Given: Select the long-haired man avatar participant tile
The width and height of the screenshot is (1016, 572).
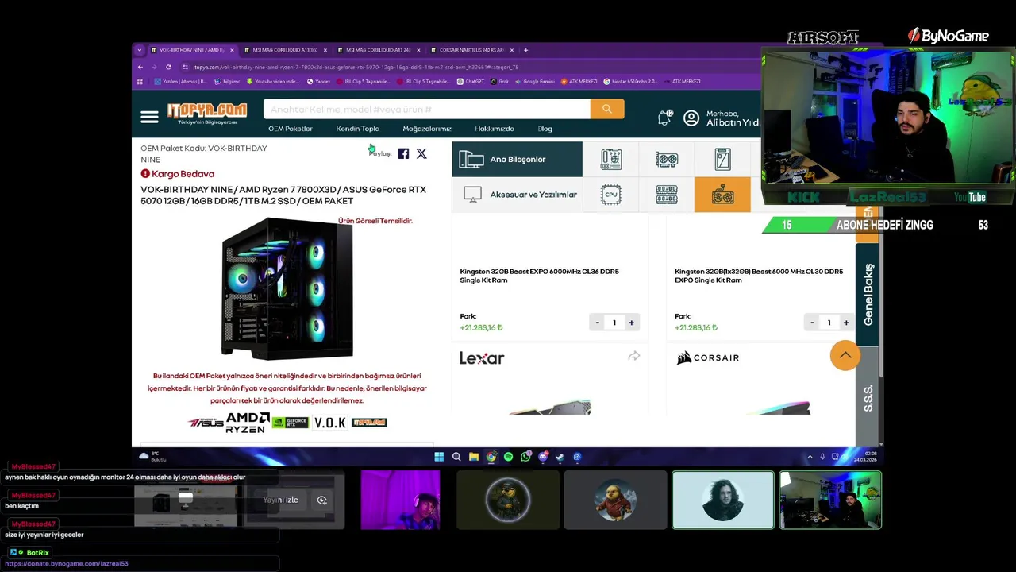Looking at the screenshot, I should point(722,500).
